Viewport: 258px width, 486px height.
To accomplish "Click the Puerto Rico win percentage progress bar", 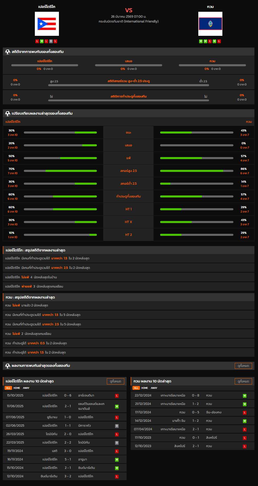I will pos(60,132).
